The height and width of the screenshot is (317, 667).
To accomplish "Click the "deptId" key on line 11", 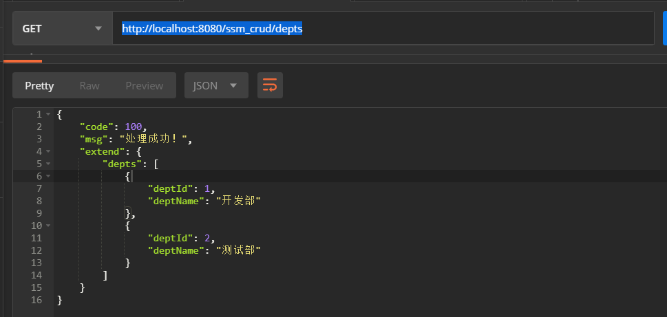I will pos(171,238).
